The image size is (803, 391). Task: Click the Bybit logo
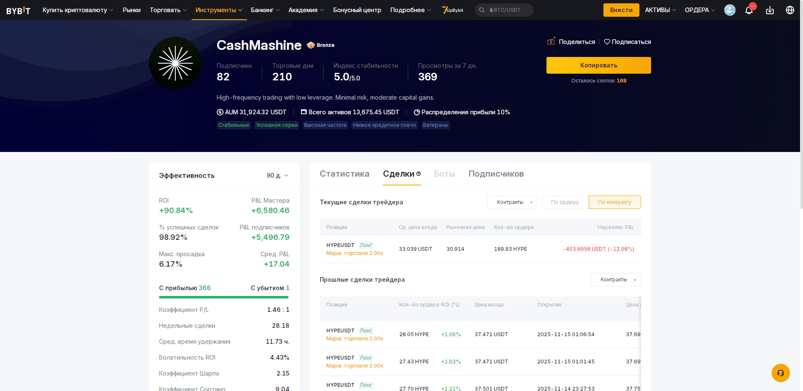click(x=18, y=10)
